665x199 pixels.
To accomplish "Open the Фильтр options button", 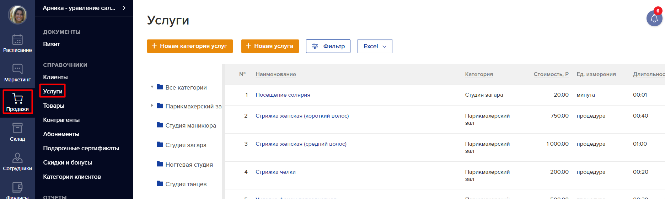I will pos(328,46).
